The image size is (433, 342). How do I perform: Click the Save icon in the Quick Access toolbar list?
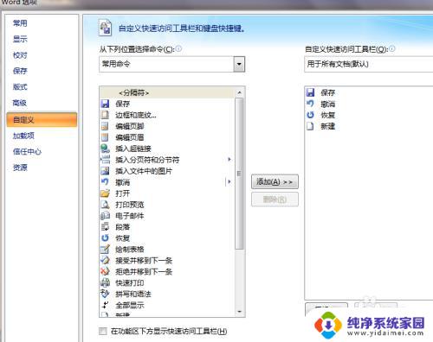[x=310, y=92]
